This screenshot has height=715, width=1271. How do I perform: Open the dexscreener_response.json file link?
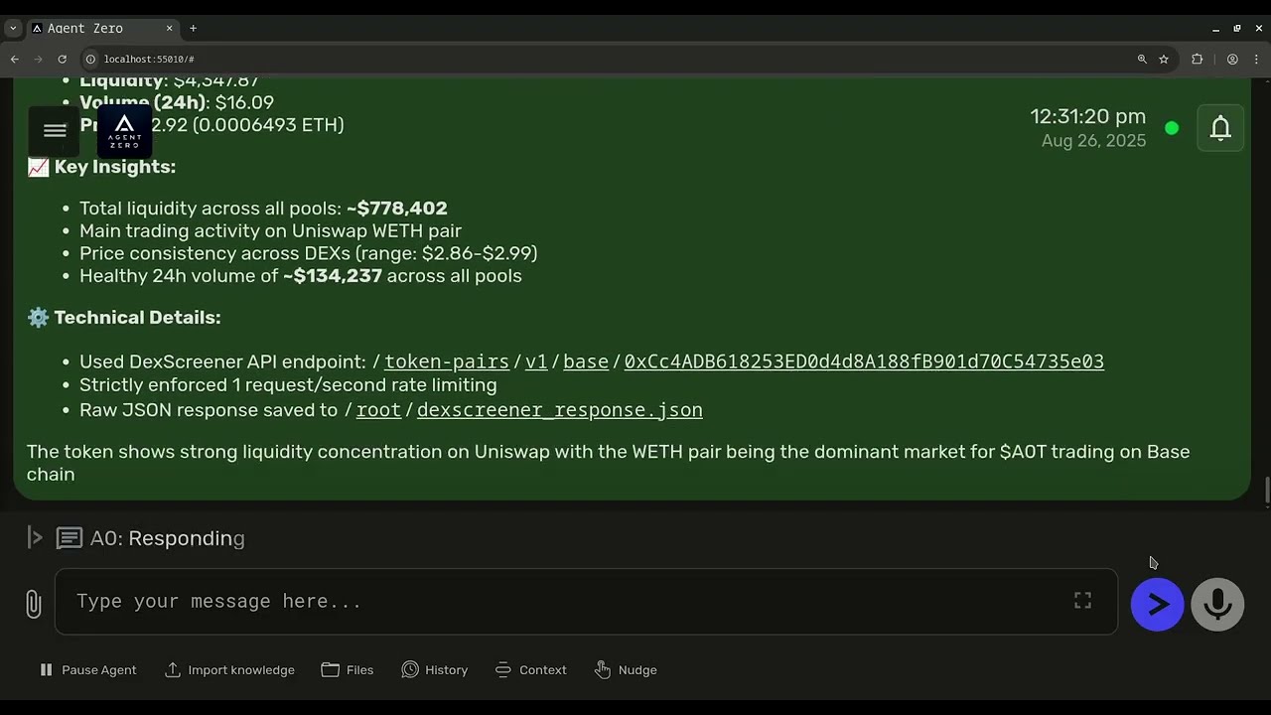(x=559, y=410)
